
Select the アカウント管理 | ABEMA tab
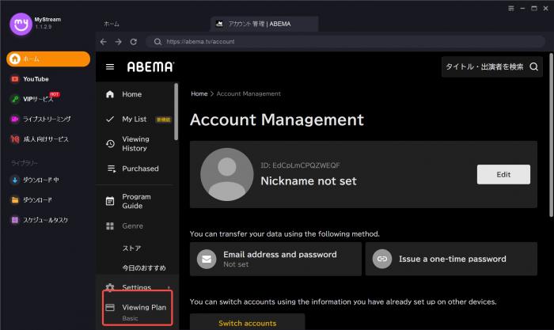pos(264,24)
